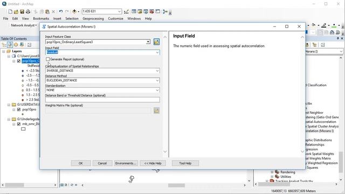Screen dimensions: 345x194
Task: Click the Data View icon below the map
Action: (62, 185)
